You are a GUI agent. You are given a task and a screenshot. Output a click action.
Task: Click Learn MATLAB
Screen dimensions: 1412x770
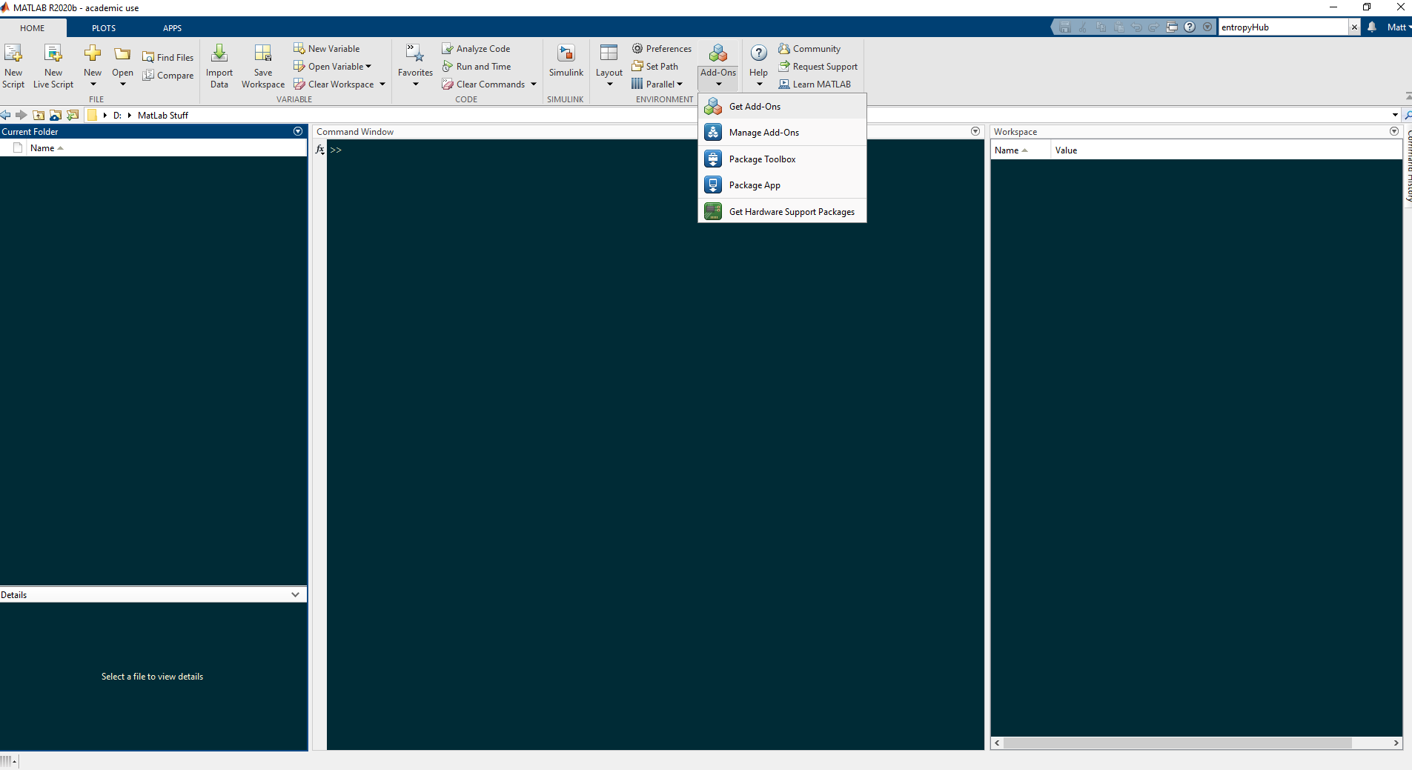[x=815, y=84]
